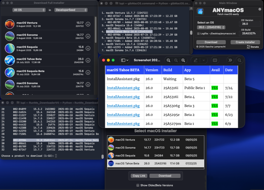Click highlighted 'macOS Tahoe Beta 26.0' gibMacOS line
This screenshot has width=264, height=190.
coord(129,31)
